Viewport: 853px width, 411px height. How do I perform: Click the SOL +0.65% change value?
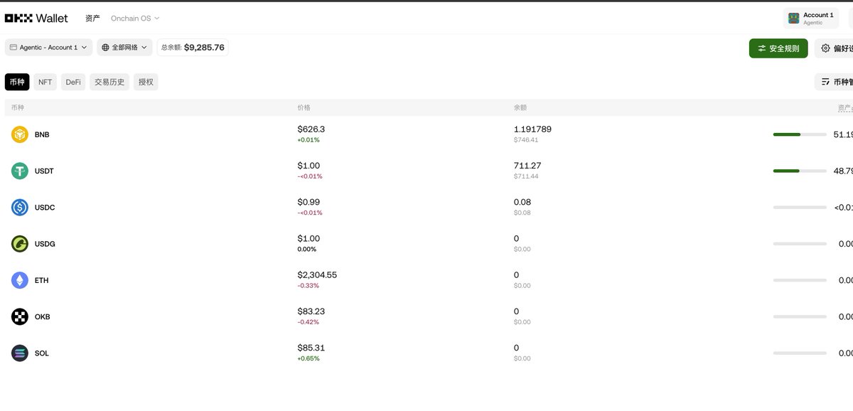[309, 358]
